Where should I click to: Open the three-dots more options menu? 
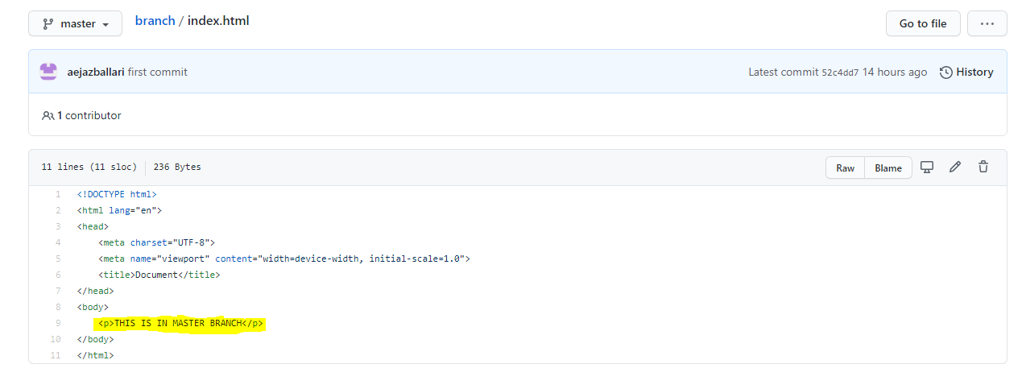tap(987, 23)
